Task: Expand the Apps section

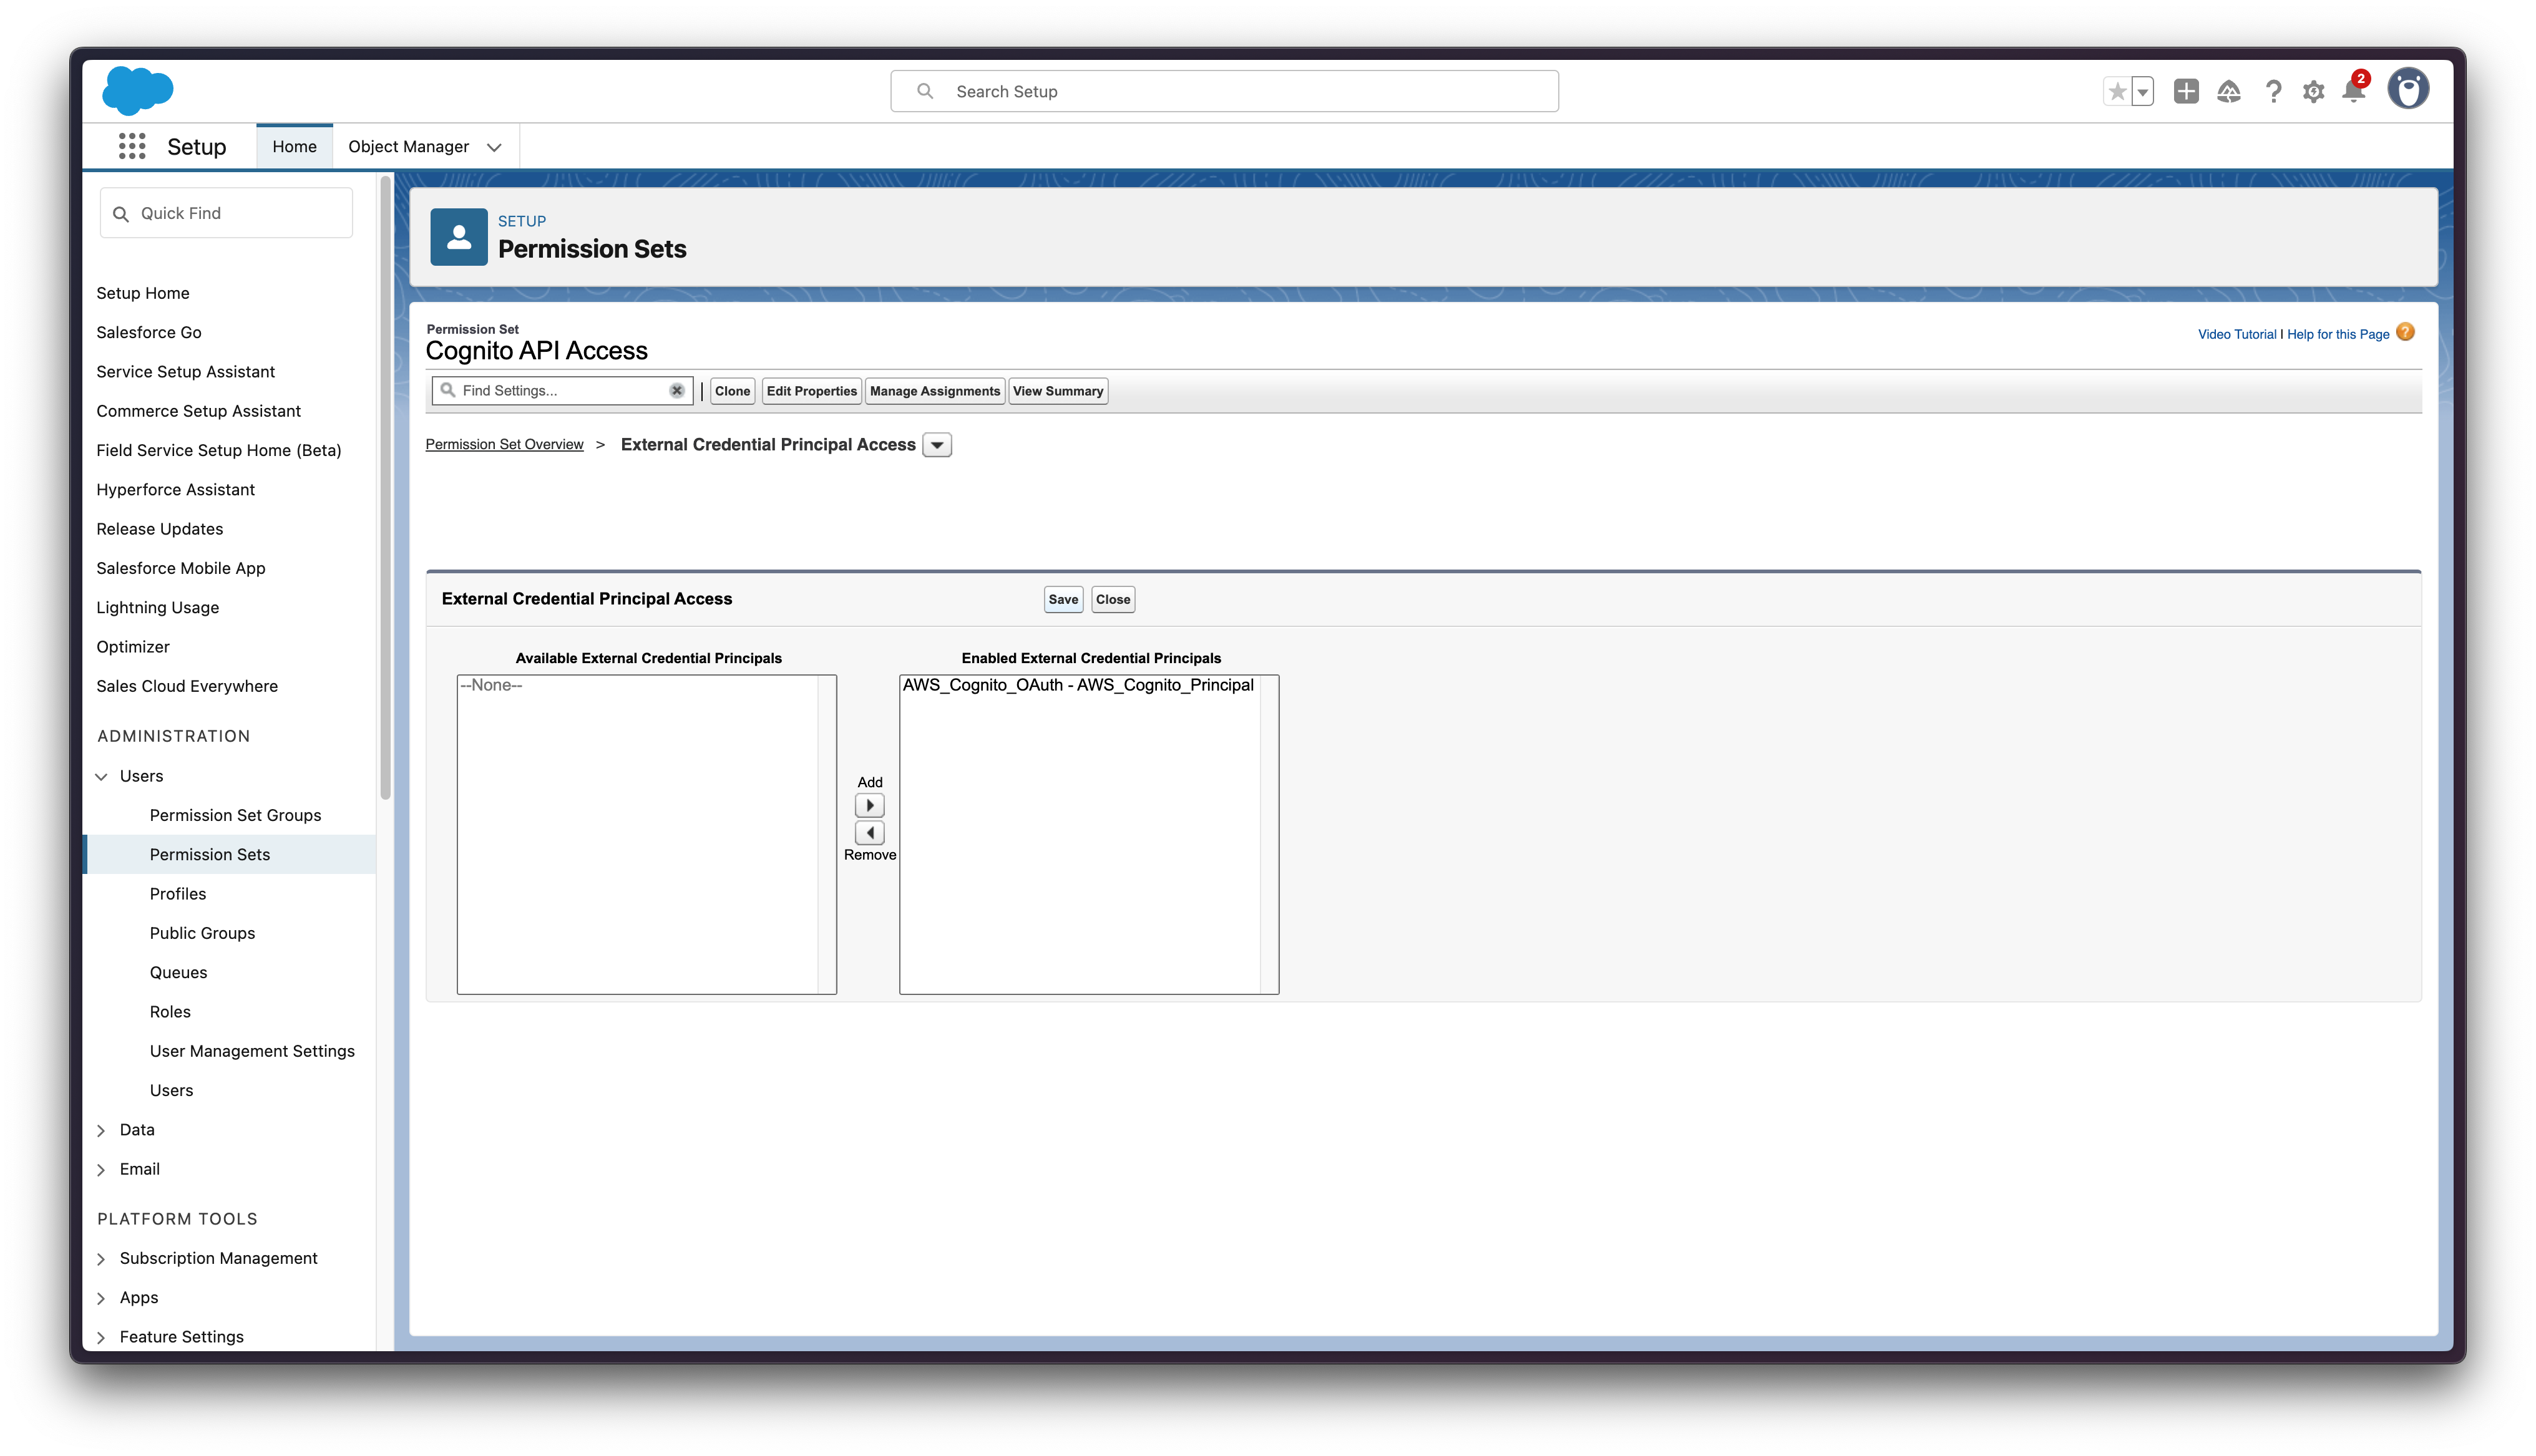Action: click(x=101, y=1299)
